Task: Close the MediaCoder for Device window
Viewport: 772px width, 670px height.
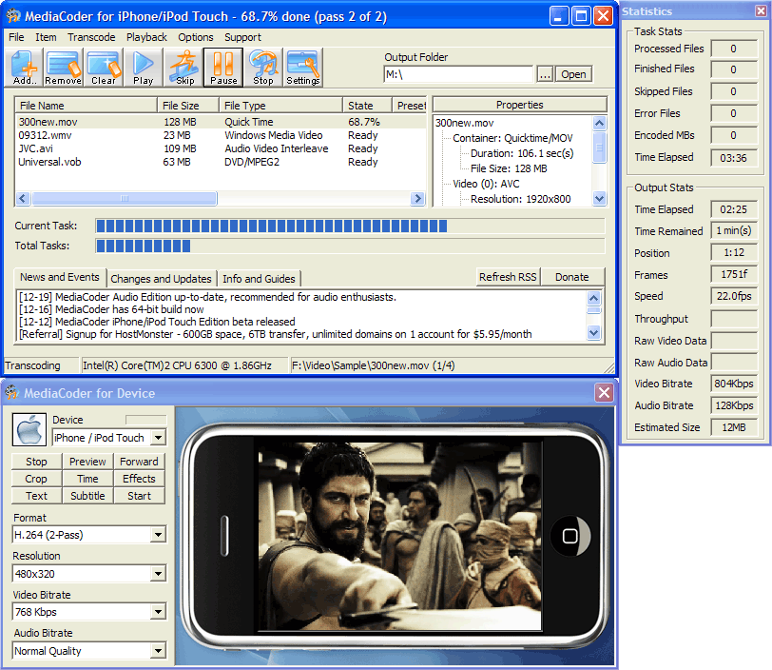Action: [x=604, y=393]
